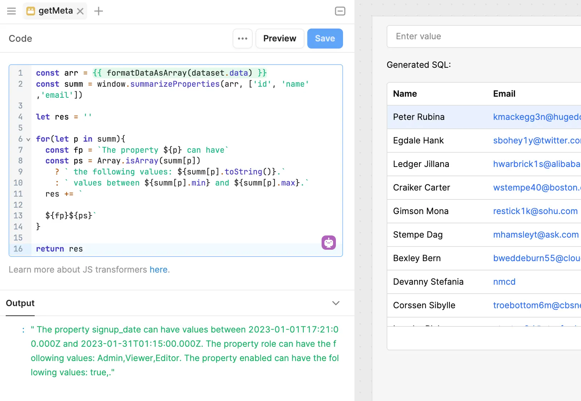581x401 pixels.
Task: Open the hamburger menu icon
Action: (x=11, y=11)
